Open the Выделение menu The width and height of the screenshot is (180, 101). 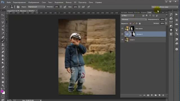click(x=59, y=2)
